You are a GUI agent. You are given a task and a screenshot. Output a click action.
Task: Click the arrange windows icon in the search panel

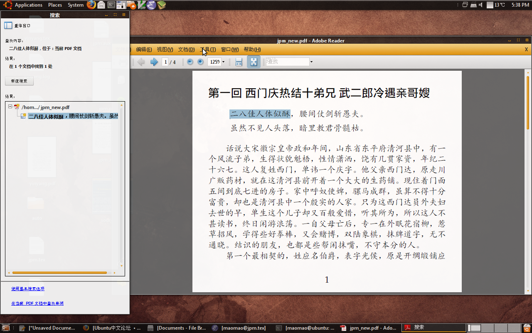(8, 25)
